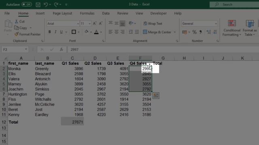The height and width of the screenshot is (145, 259).
Task: Click the Search box in title bar
Action: pos(234,4)
